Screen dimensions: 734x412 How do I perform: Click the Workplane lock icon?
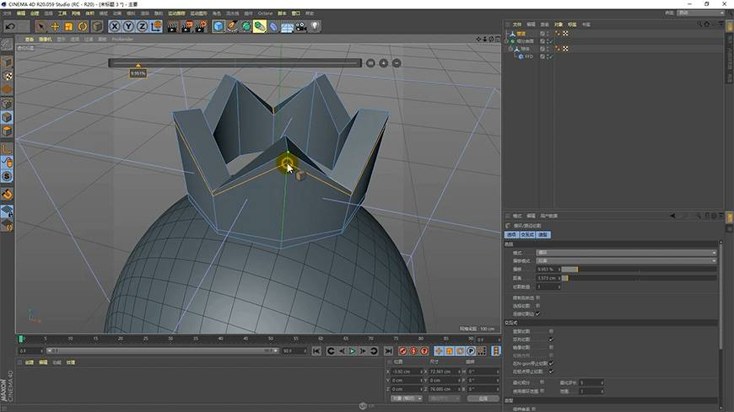pyautogui.click(x=7, y=211)
